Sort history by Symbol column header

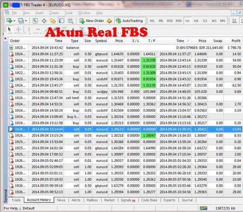point(101,41)
